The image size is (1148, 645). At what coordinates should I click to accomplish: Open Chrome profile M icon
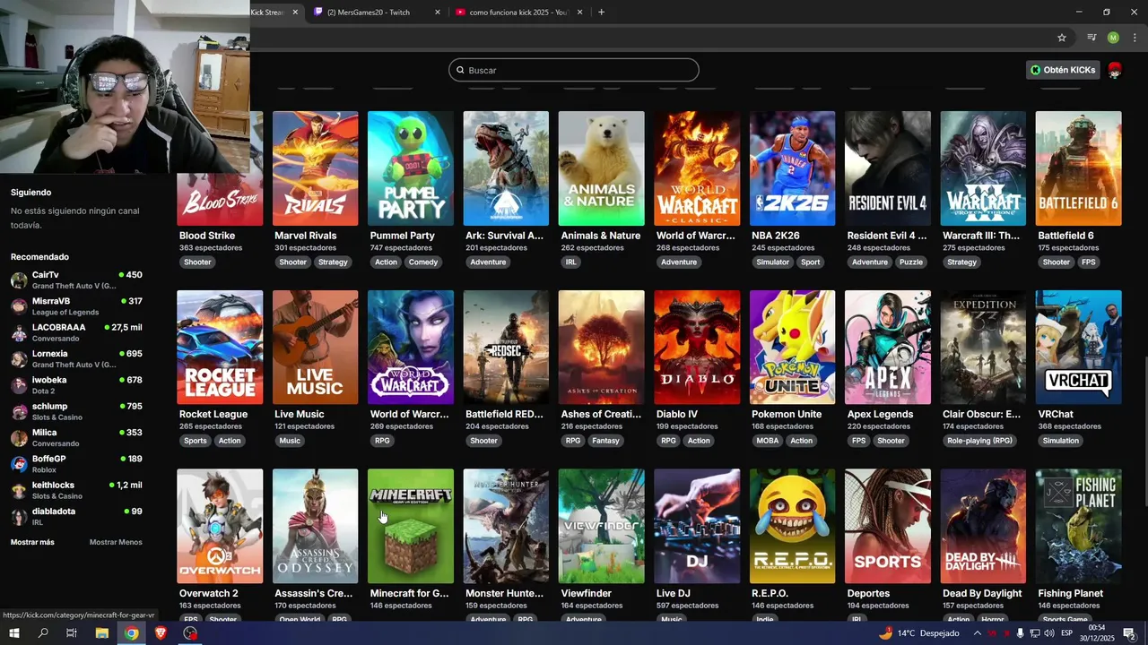(x=1113, y=38)
